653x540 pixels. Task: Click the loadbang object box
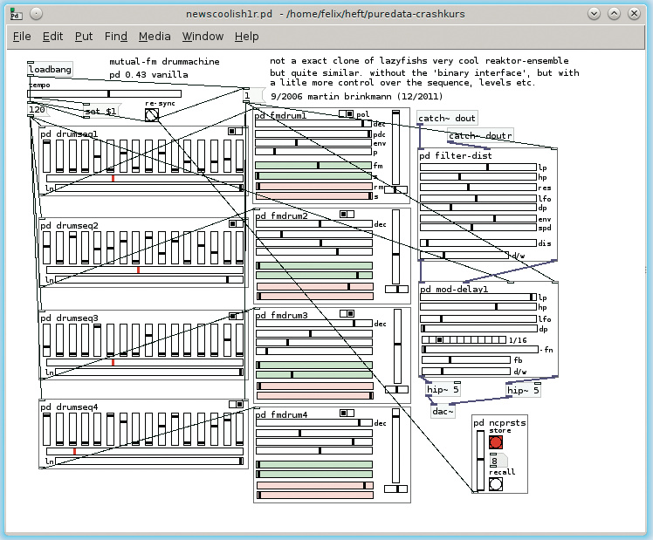(x=50, y=70)
